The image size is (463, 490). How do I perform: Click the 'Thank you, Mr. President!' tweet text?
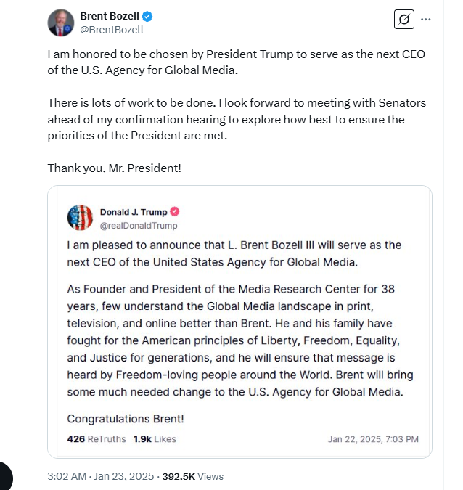[x=115, y=168]
